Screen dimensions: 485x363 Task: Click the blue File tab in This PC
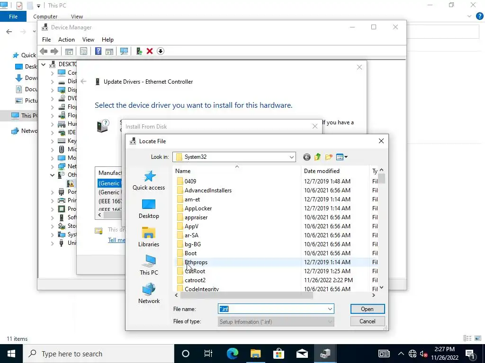coord(13,17)
